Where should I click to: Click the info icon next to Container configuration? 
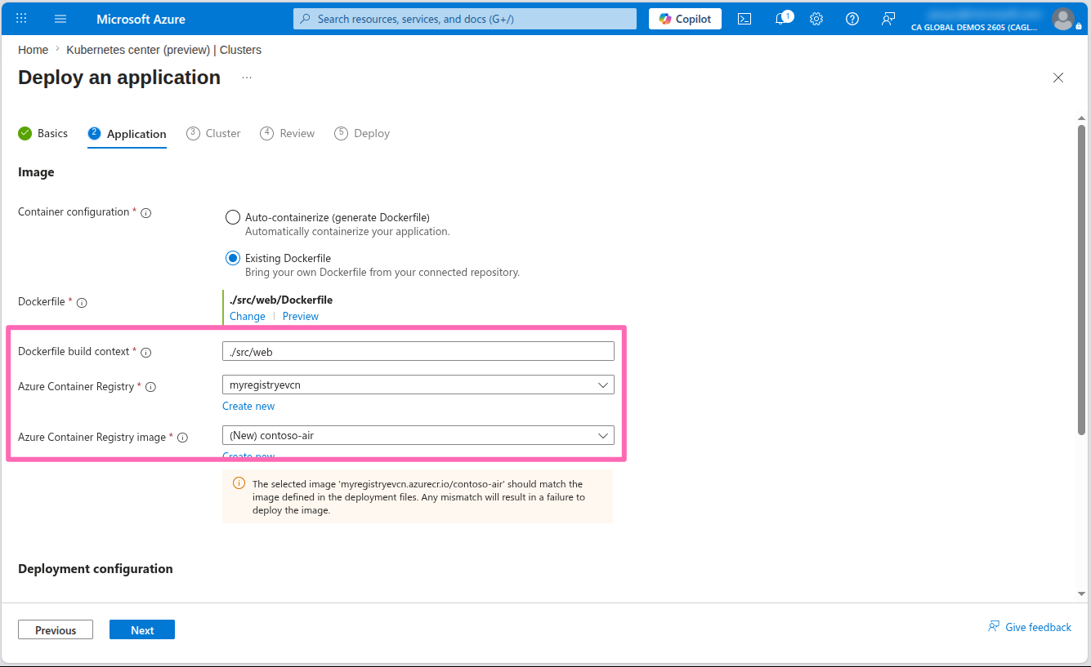coord(146,213)
